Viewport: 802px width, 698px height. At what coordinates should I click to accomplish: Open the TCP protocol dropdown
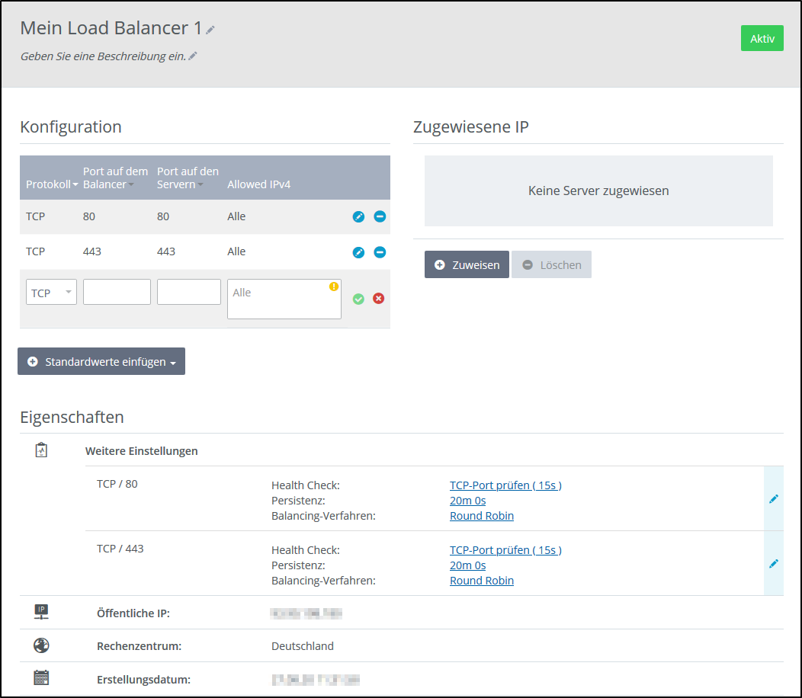coord(51,292)
